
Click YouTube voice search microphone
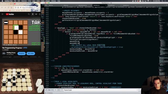pos(33,14)
